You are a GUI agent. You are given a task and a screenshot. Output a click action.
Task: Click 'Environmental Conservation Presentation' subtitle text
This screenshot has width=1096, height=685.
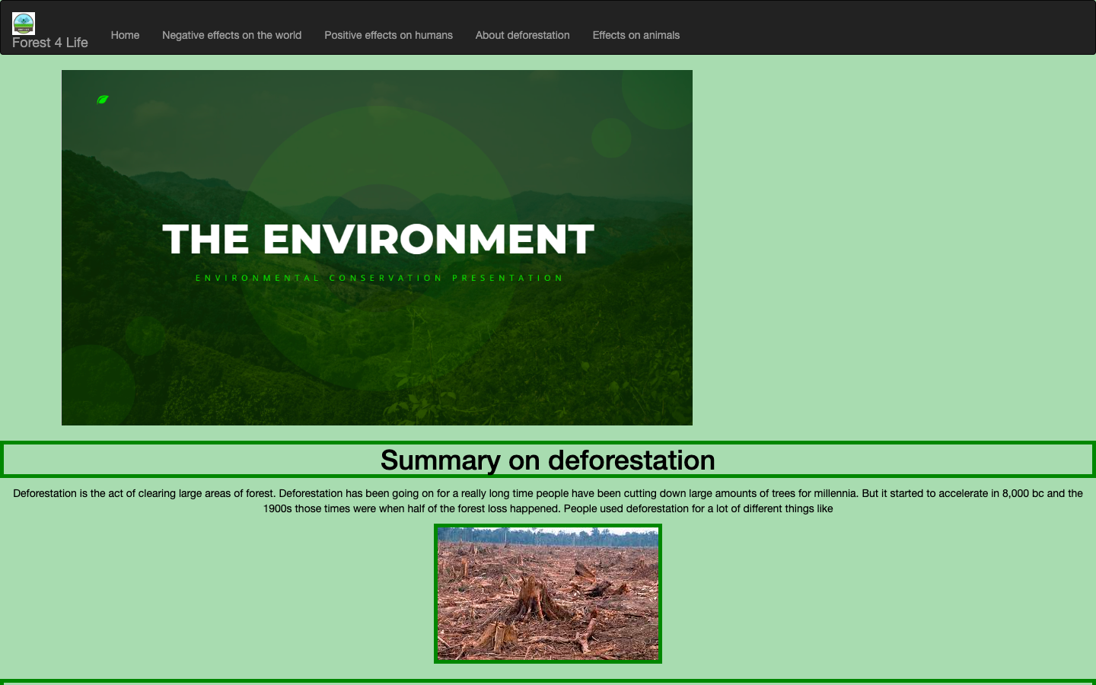coord(379,278)
